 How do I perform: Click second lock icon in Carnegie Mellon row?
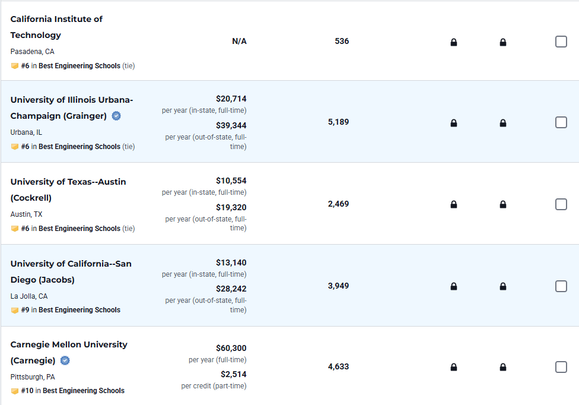503,367
